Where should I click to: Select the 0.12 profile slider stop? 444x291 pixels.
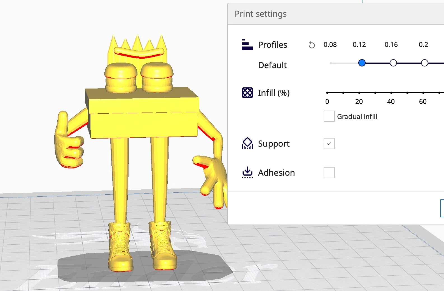click(x=362, y=63)
